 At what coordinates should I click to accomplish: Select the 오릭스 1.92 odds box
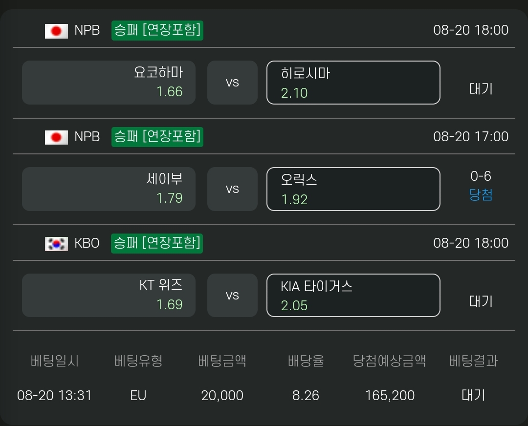pyautogui.click(x=353, y=189)
